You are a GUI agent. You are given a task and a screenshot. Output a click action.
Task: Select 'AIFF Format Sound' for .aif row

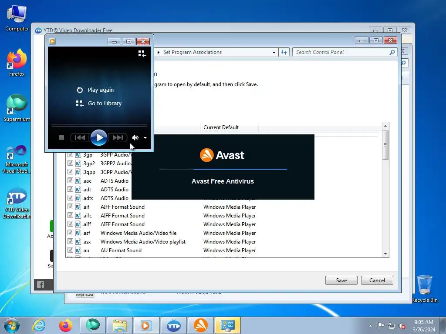click(x=122, y=207)
